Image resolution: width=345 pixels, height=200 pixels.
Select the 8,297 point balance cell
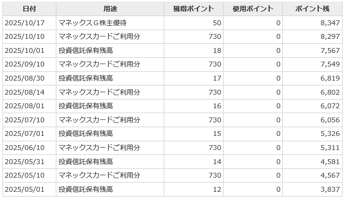329,36
